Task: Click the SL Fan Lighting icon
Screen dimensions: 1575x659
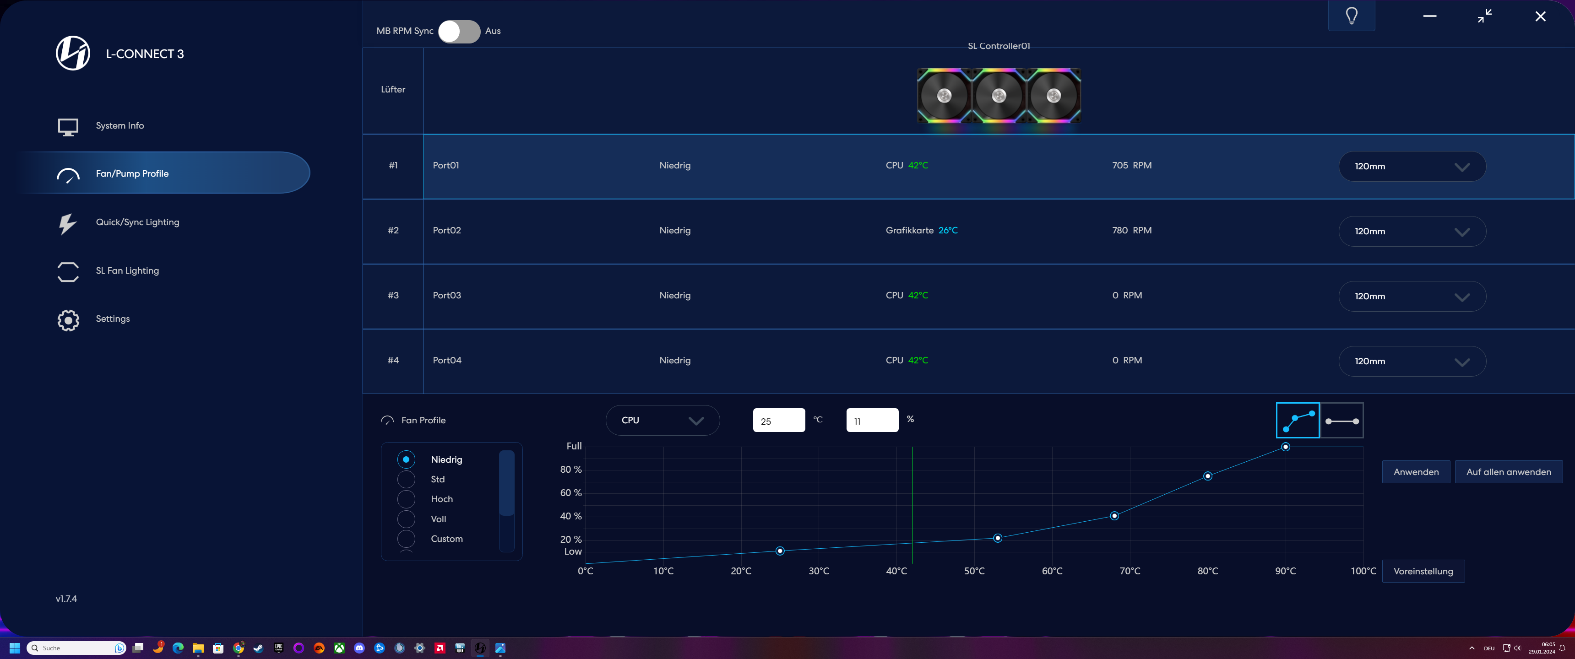Action: 68,271
